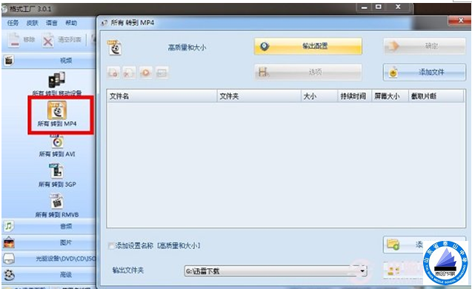Click the greyed remove-file icon in the dialog
Image resolution: width=472 pixels, height=289 pixels.
pos(113,72)
